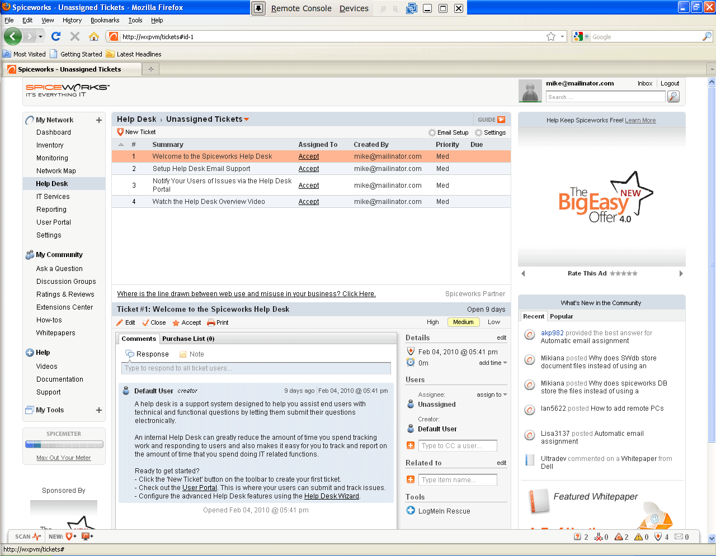Add related item with orange plus icon

[411, 479]
